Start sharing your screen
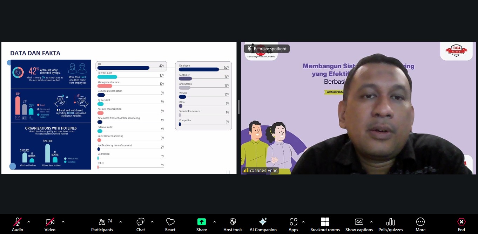 pos(201,224)
